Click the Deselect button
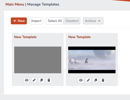The image size is (130, 100). (x=72, y=21)
